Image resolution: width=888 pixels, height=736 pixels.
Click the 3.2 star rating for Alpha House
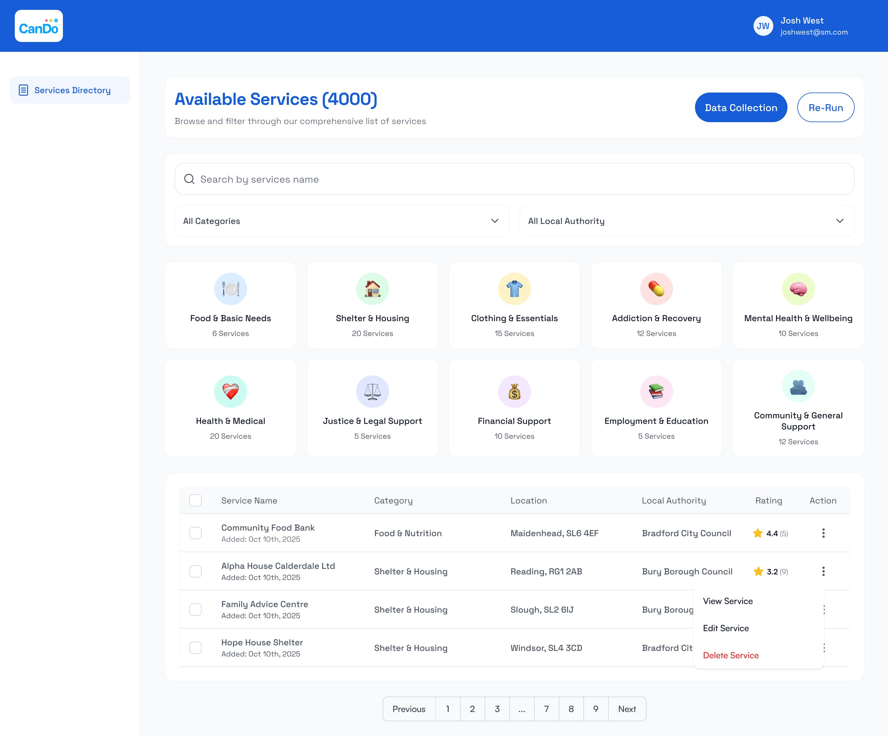(771, 572)
